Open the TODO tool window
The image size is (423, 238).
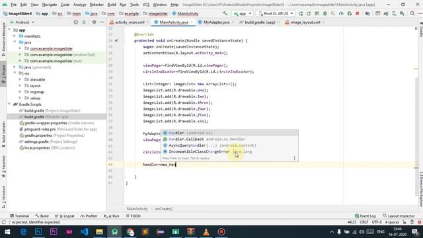[133, 216]
